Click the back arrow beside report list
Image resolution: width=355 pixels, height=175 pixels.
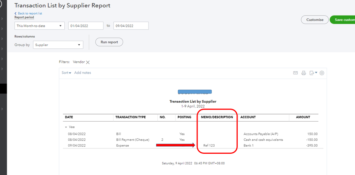point(16,13)
